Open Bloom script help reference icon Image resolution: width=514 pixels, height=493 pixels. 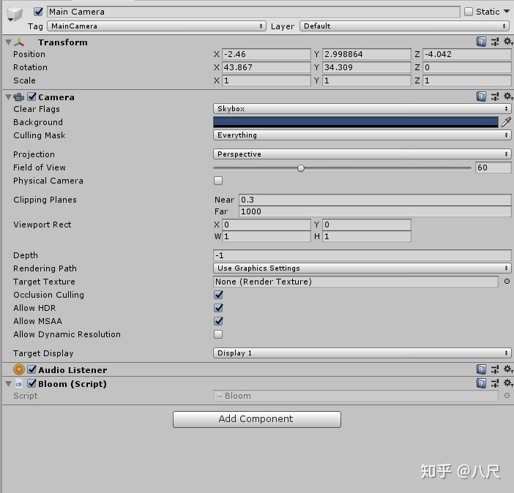click(481, 383)
